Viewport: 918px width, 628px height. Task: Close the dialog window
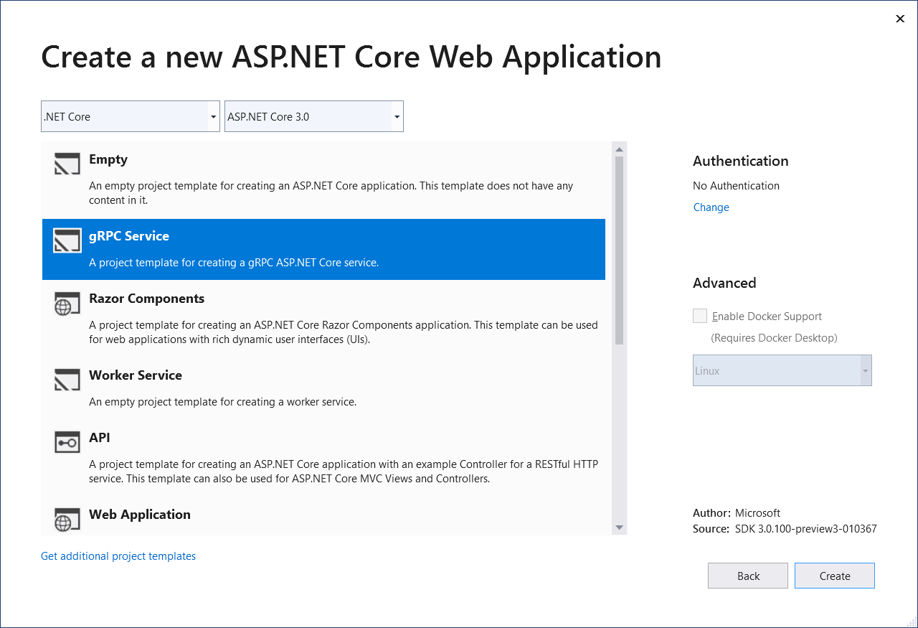[x=900, y=19]
